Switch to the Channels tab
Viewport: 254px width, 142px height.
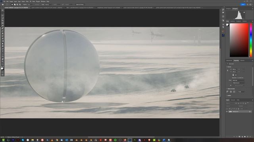click(x=233, y=100)
